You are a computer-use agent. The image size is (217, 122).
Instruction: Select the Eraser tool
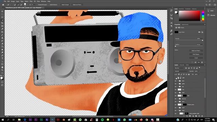tap(2, 44)
